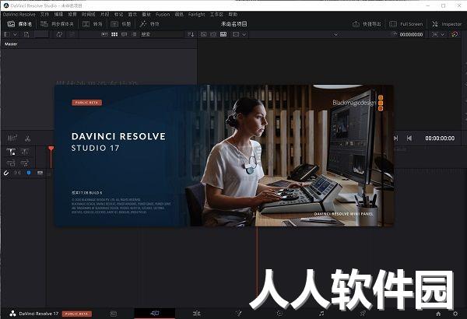Click the import media icon

26,34
